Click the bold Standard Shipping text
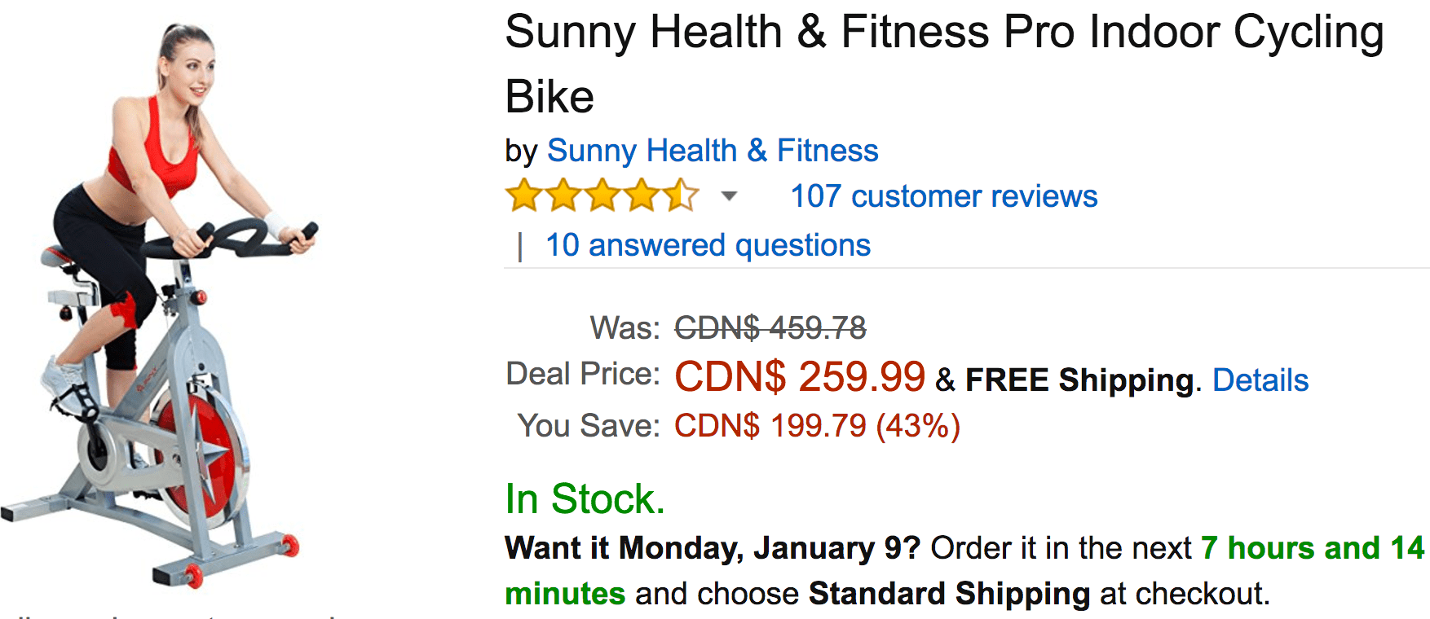 949,594
